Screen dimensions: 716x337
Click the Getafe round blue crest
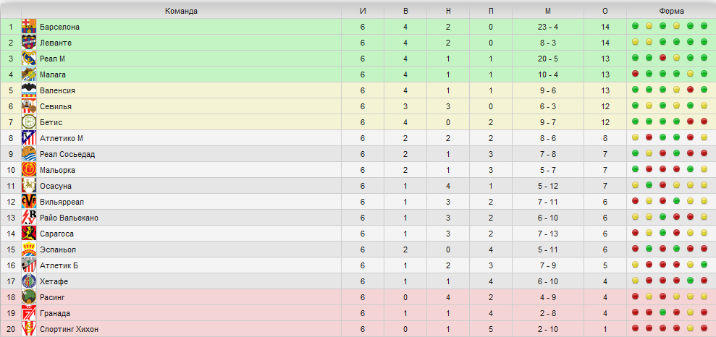29,281
